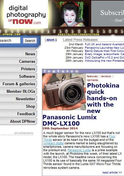Click the advertisements label in sidebar

24,133
